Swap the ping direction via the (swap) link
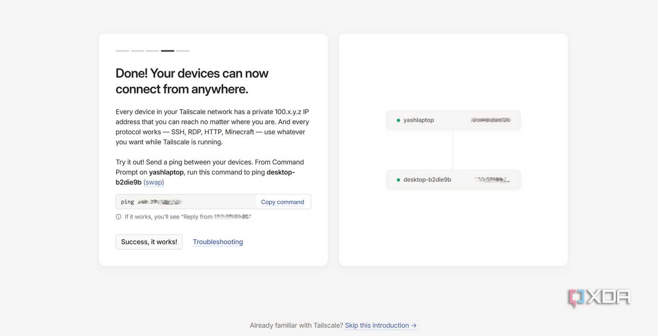 coord(154,182)
